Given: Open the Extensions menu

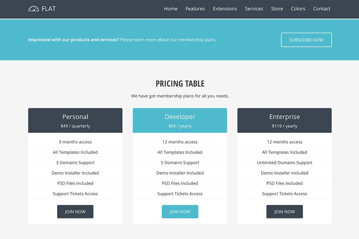Looking at the screenshot, I should [225, 9].
